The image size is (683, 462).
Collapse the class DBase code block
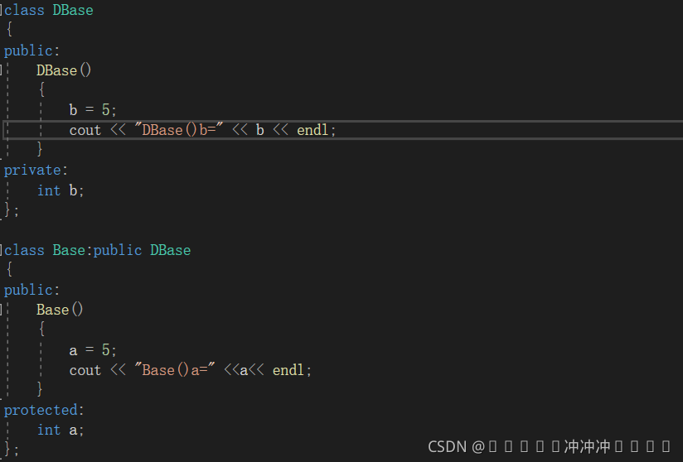click(2, 11)
